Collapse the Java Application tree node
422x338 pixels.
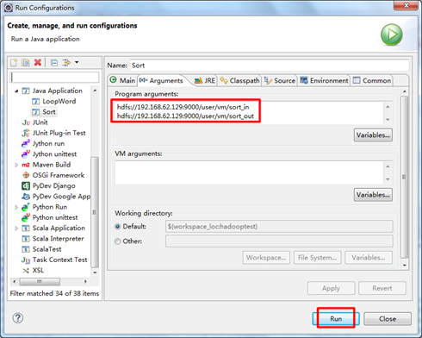pyautogui.click(x=16, y=91)
